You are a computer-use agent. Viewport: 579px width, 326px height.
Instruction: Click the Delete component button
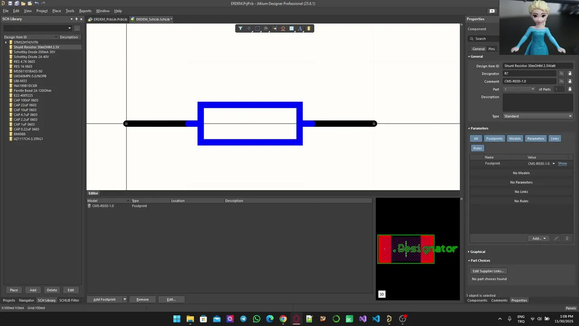pyautogui.click(x=52, y=290)
